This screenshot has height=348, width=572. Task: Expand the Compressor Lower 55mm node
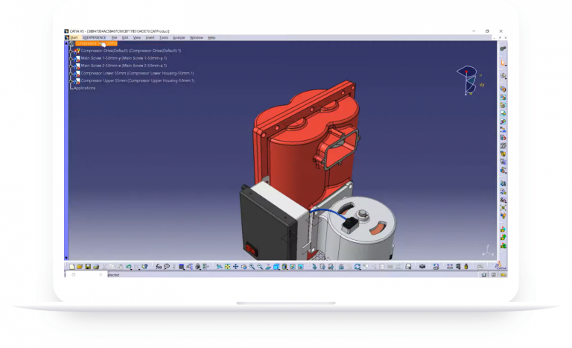72,73
